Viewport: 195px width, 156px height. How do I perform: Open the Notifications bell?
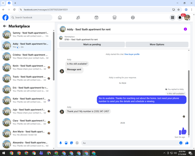tap(180, 18)
